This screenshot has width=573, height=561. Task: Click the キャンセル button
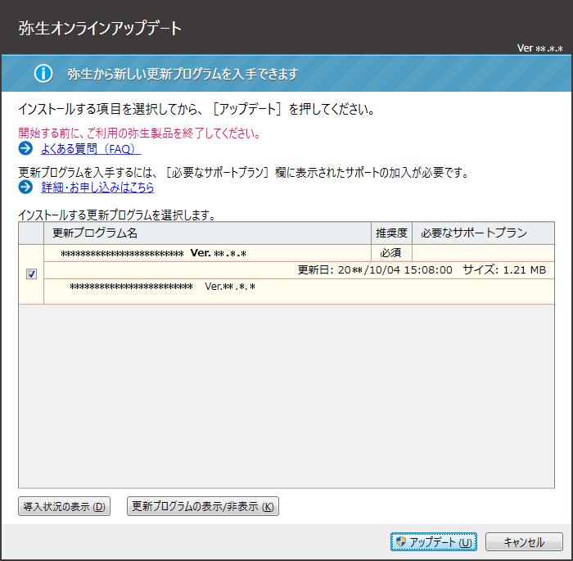(524, 541)
